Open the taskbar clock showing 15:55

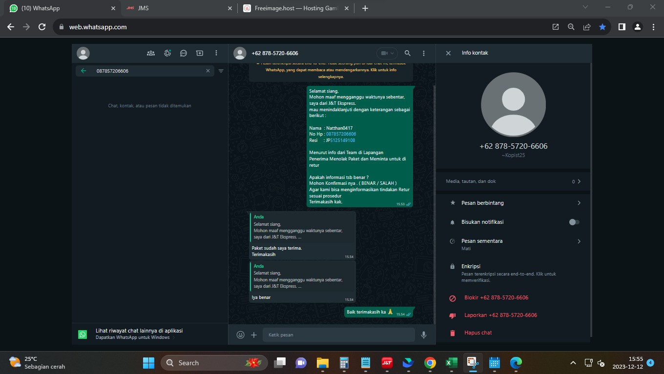pos(628,363)
